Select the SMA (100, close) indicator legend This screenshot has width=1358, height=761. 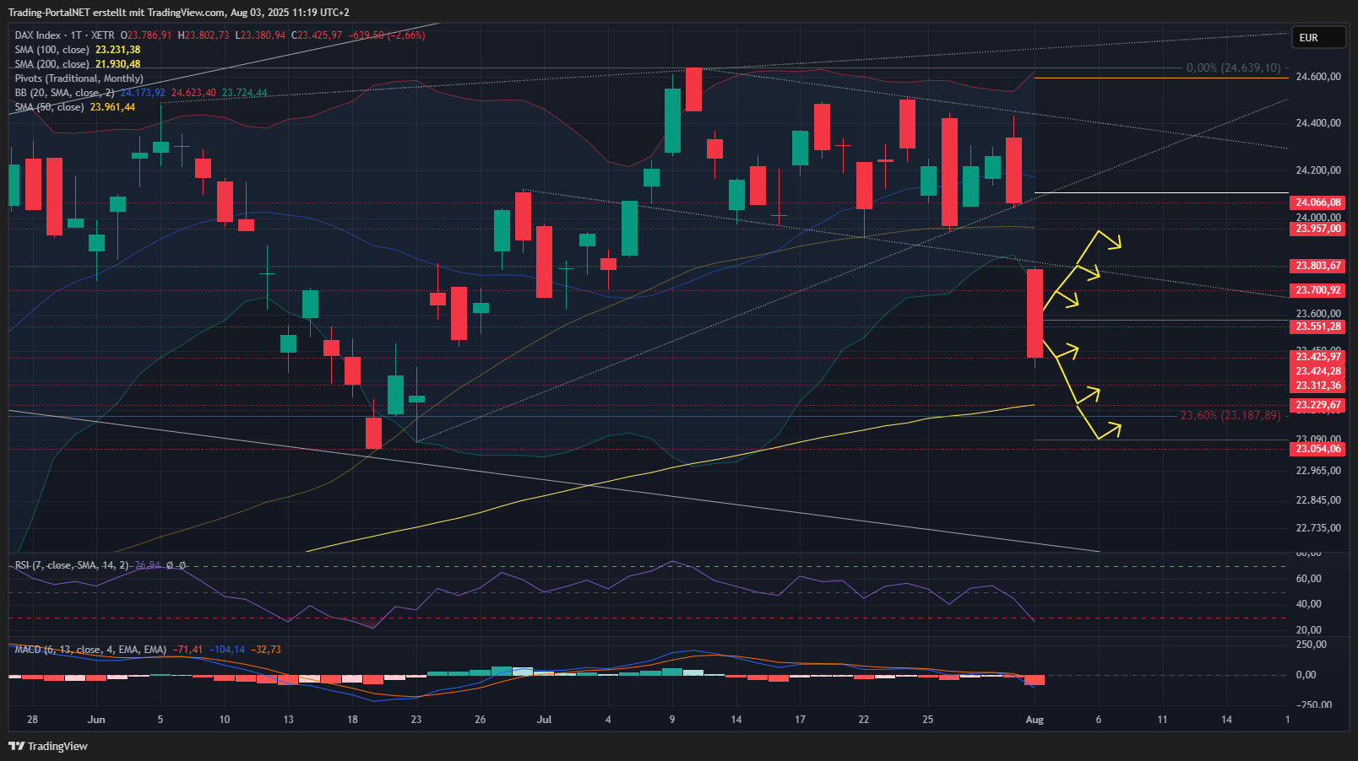click(52, 50)
